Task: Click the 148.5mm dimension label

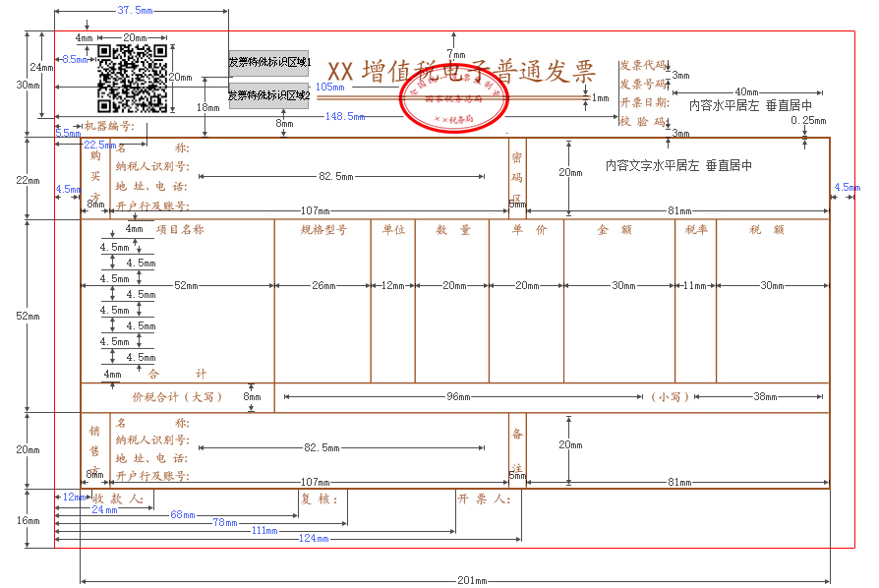Action: click(x=345, y=116)
